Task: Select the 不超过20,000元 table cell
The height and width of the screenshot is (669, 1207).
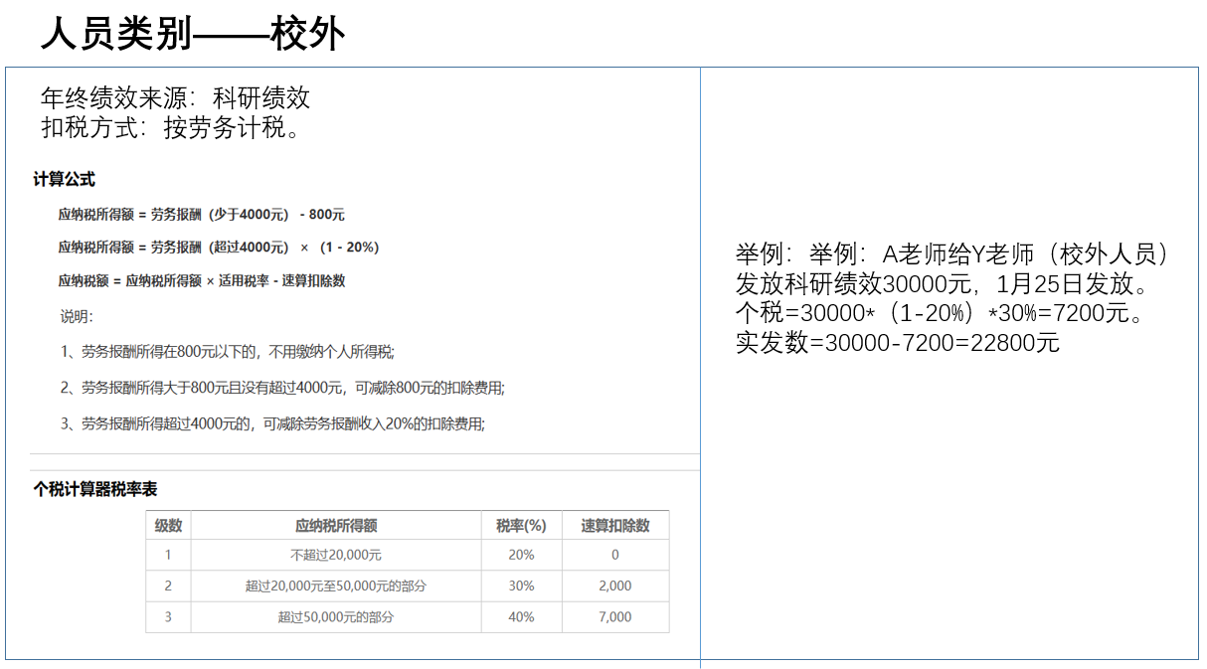Action: [336, 555]
